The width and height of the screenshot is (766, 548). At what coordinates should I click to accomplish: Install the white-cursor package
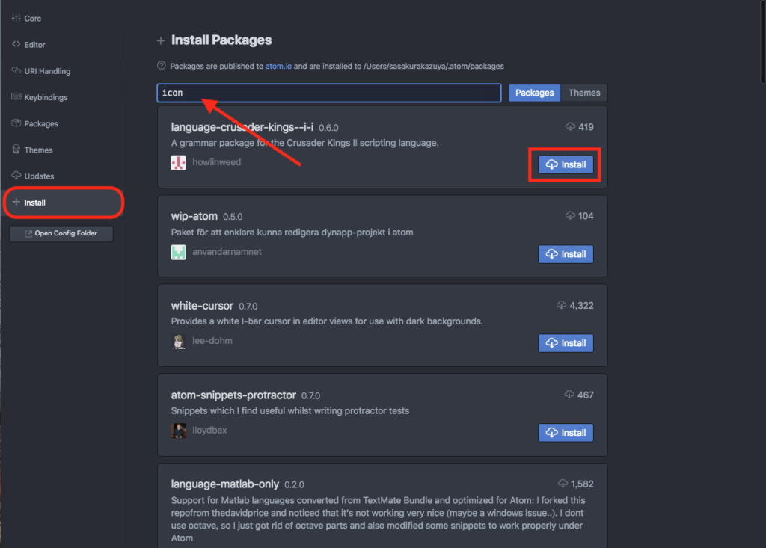pyautogui.click(x=566, y=343)
